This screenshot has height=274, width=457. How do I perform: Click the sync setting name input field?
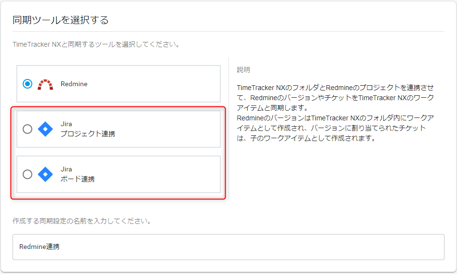[228, 247]
